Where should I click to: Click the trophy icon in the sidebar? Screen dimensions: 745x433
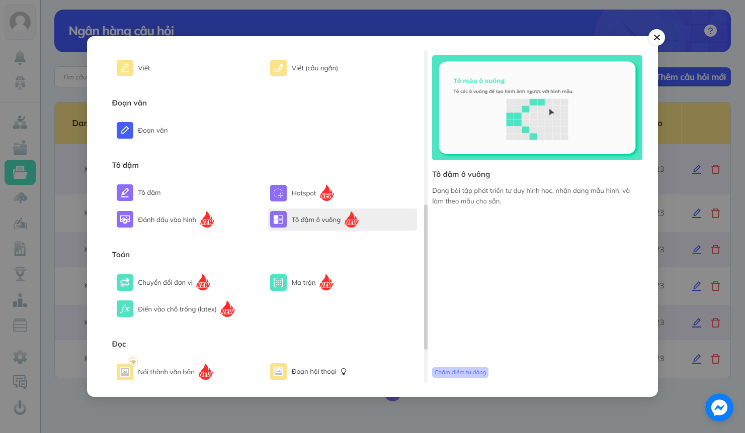20,274
